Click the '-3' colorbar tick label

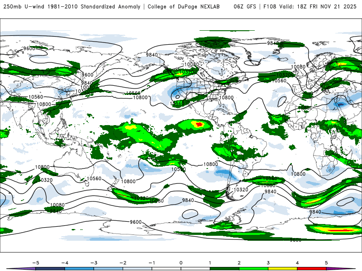94,263
